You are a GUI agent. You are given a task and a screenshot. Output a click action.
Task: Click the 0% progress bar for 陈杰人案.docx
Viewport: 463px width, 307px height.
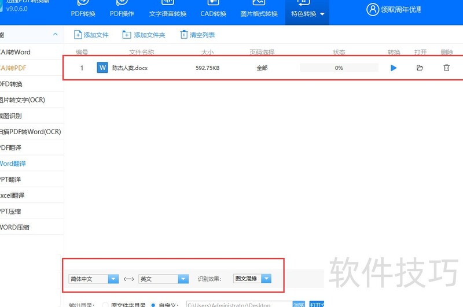click(x=339, y=68)
